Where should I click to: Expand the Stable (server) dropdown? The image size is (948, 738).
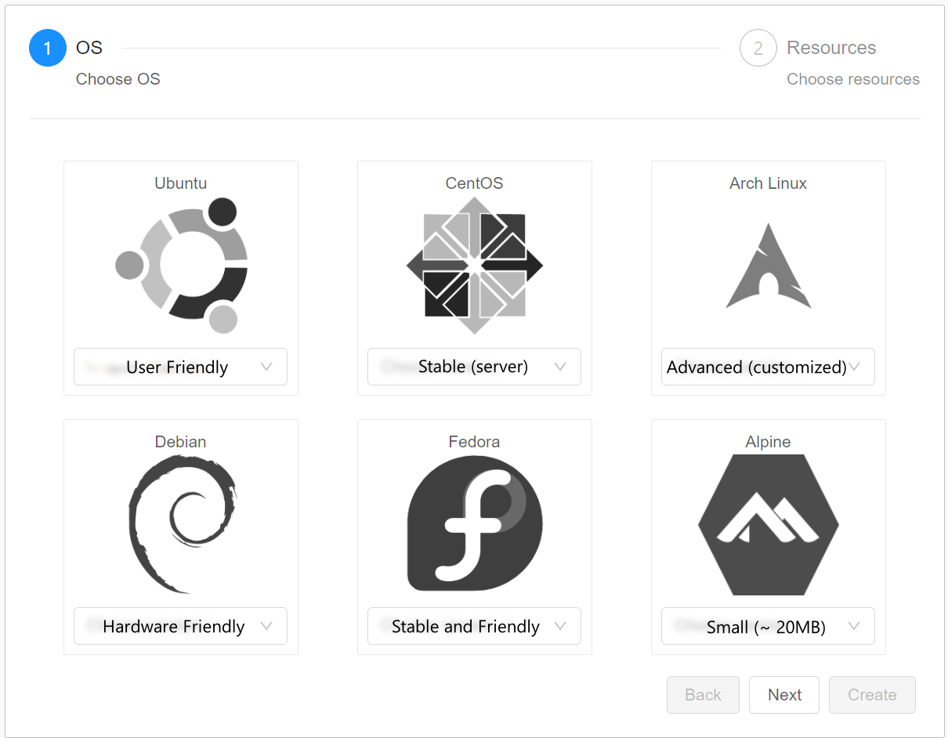[x=474, y=367]
